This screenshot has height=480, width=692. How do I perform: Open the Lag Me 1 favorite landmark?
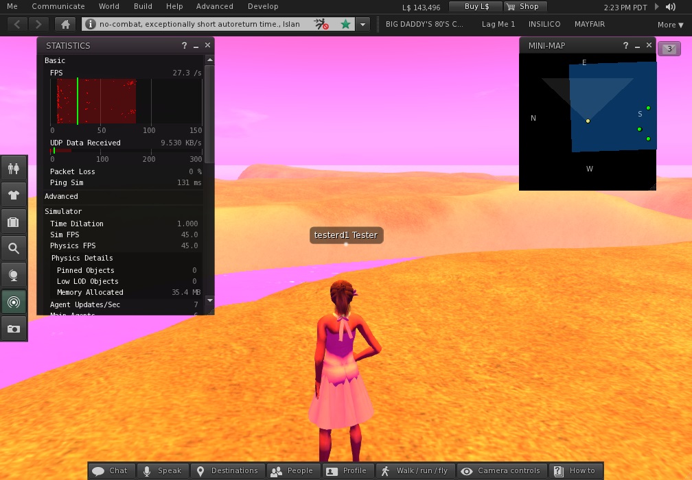(498, 24)
